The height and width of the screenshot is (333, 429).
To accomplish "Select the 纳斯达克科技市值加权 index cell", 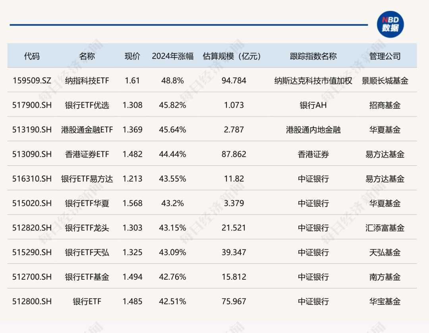I will (x=313, y=81).
